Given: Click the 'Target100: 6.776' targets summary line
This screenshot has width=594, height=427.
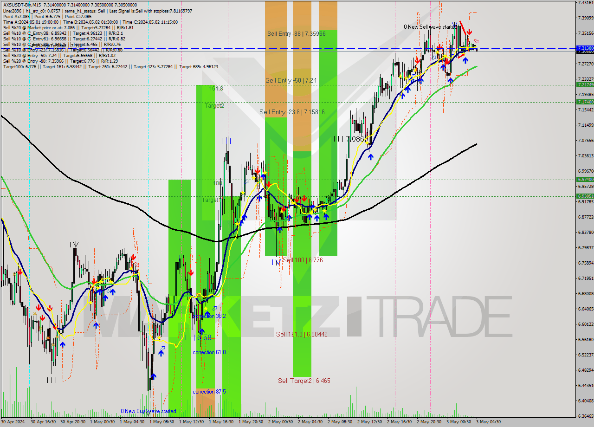Looking at the screenshot, I should click(x=110, y=66).
